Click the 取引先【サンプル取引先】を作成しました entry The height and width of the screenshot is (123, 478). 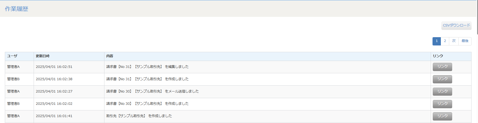tap(139, 116)
